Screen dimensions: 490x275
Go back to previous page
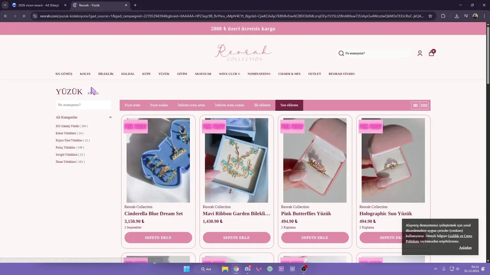pyautogui.click(x=5, y=16)
